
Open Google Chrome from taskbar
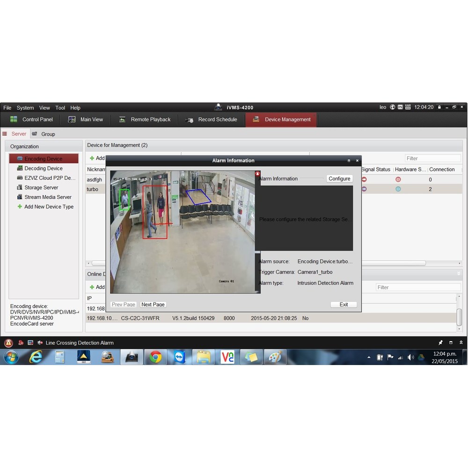[155, 357]
